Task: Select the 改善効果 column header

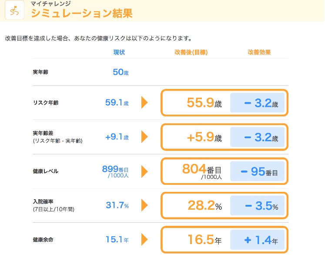Action: pyautogui.click(x=259, y=52)
